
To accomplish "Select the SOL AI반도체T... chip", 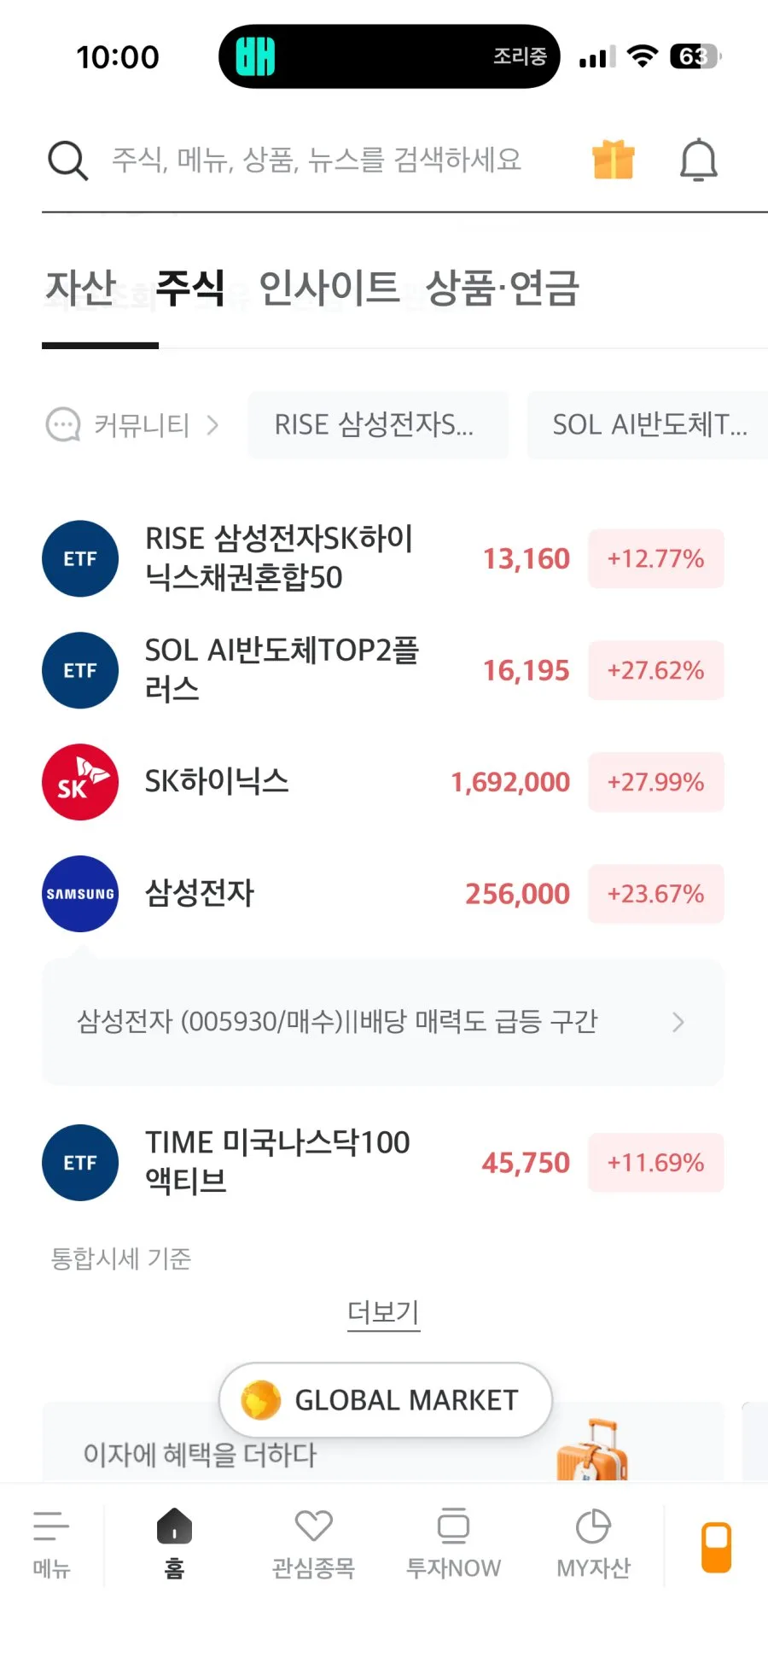I will tap(648, 425).
